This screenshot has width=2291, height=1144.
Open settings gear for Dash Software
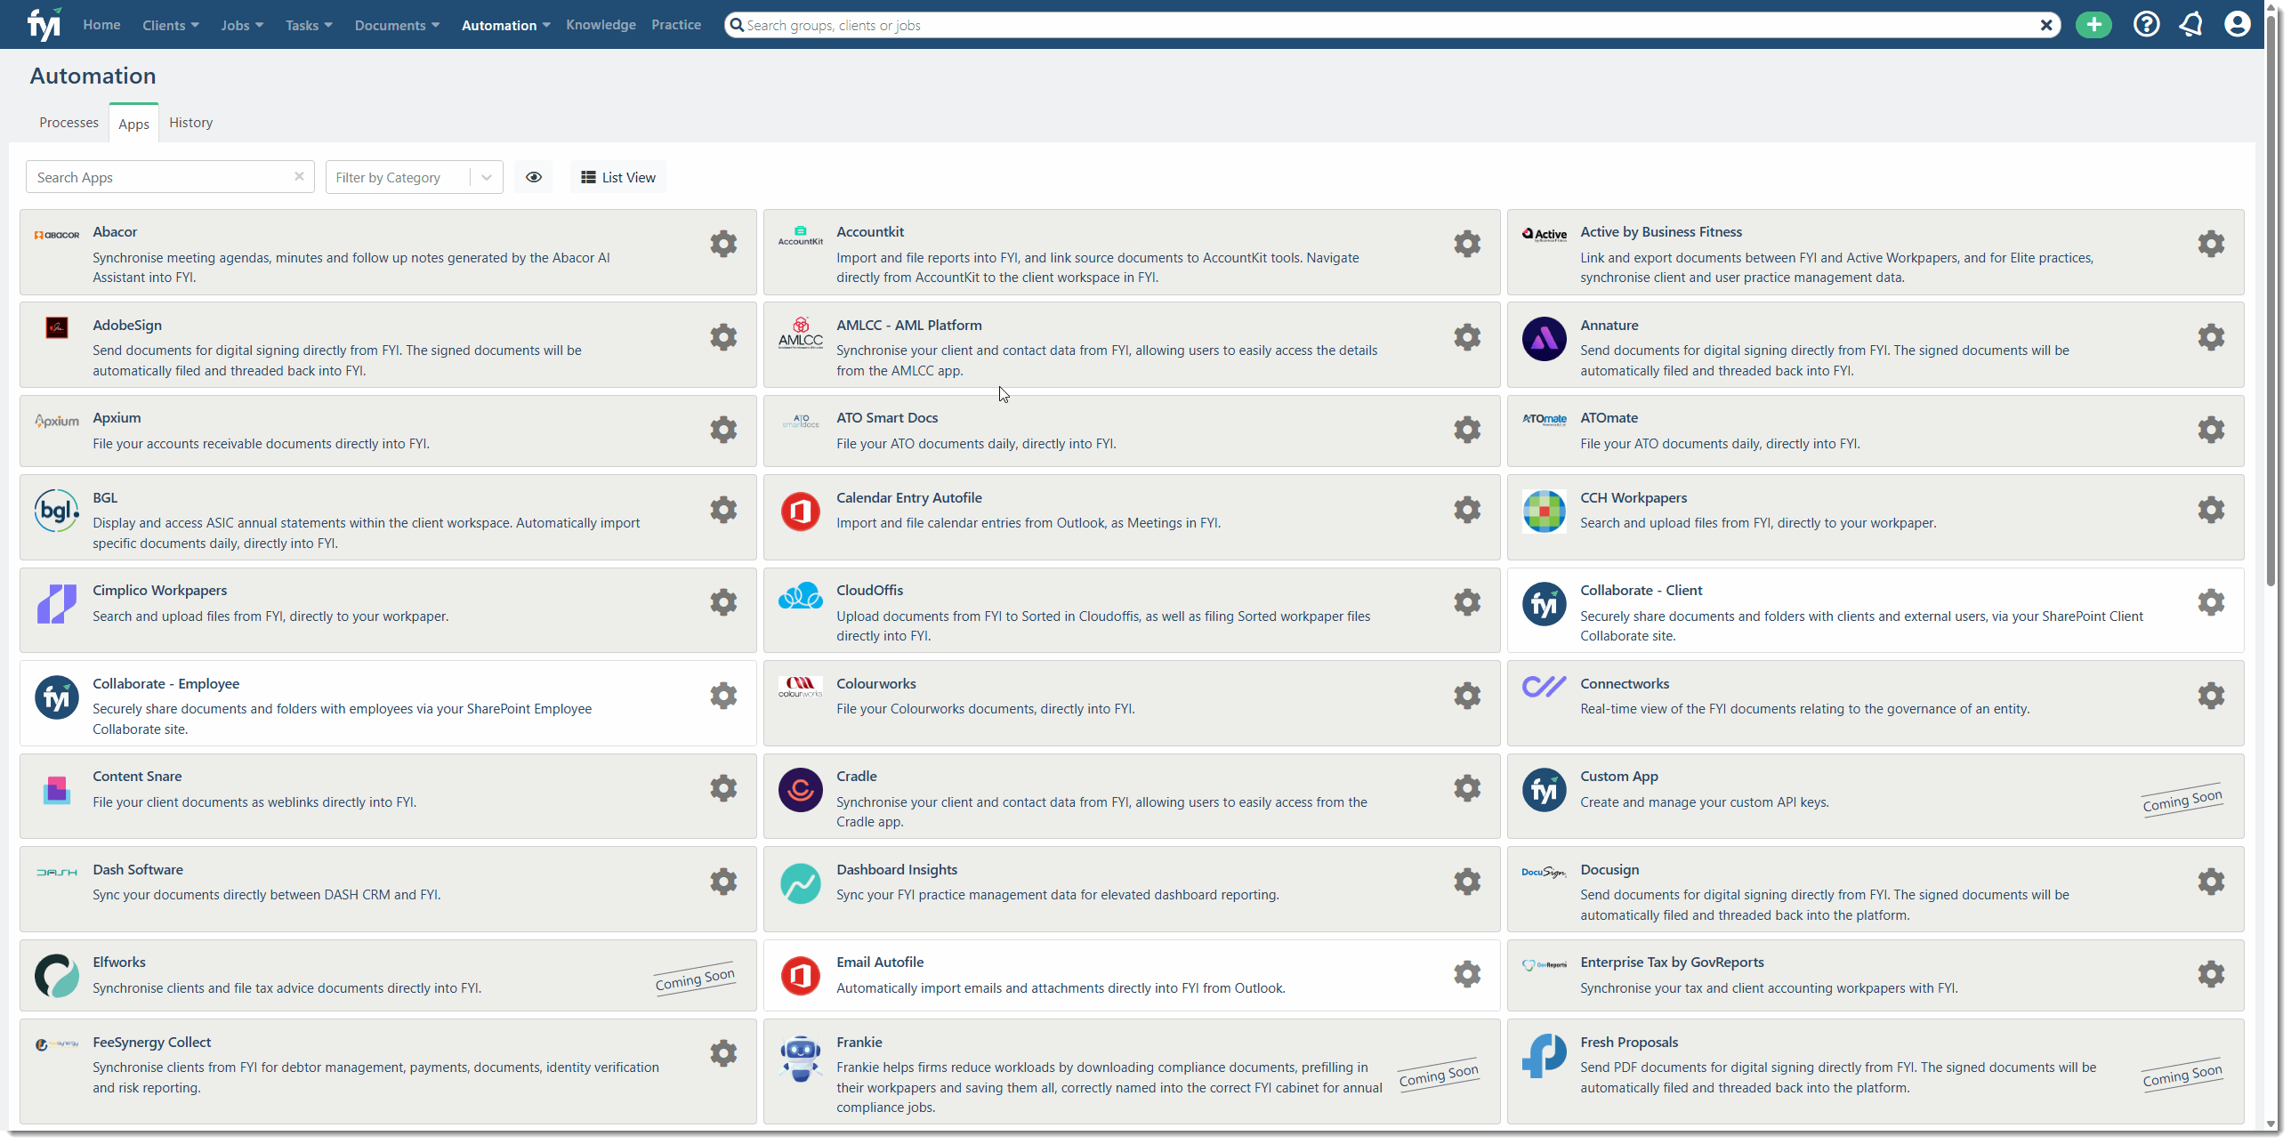click(723, 882)
